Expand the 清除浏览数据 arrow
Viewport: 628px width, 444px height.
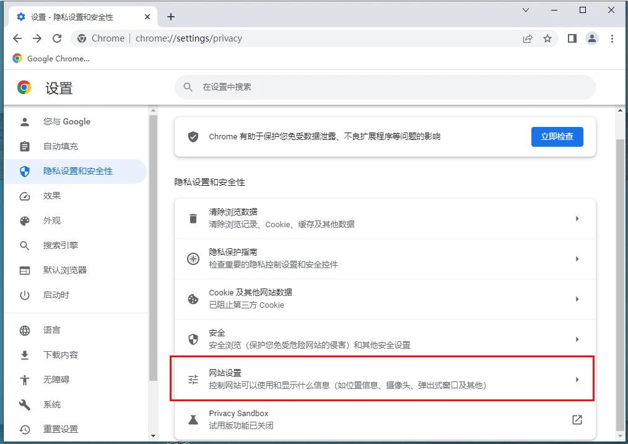tap(577, 219)
